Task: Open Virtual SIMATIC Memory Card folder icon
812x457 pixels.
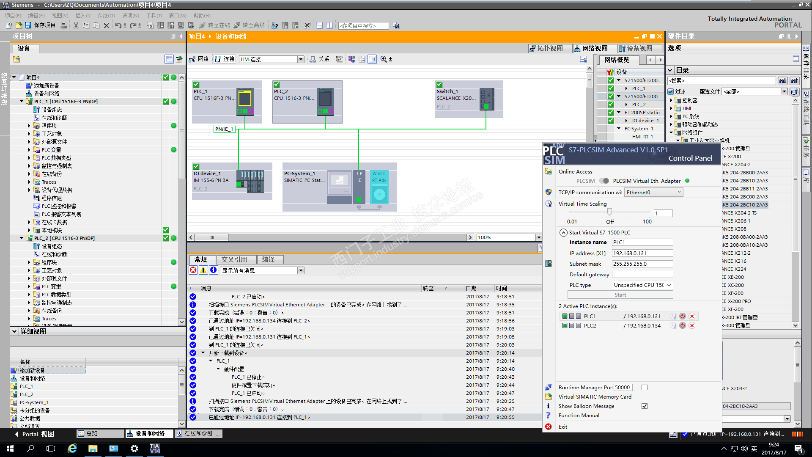Action: (549, 396)
